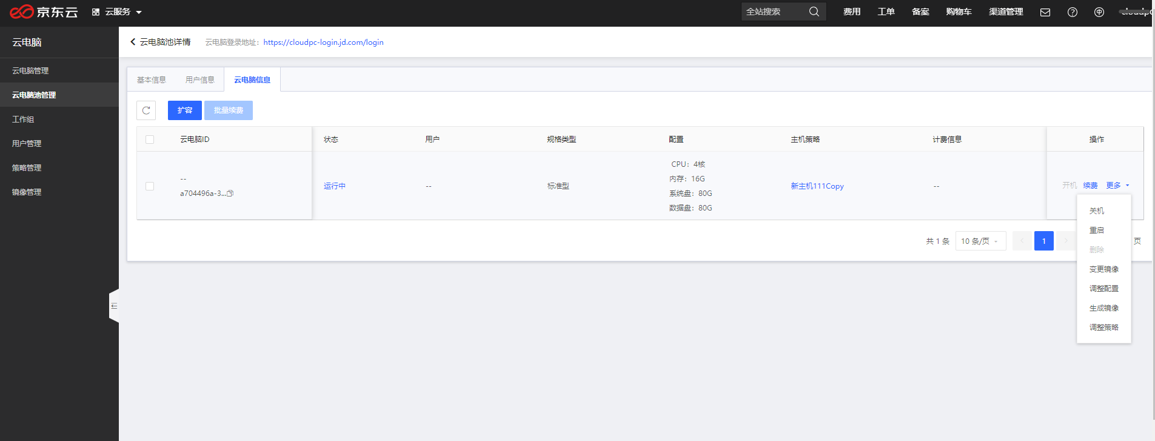1155x441 pixels.
Task: Switch to the 用户信息 tab
Action: coord(199,80)
